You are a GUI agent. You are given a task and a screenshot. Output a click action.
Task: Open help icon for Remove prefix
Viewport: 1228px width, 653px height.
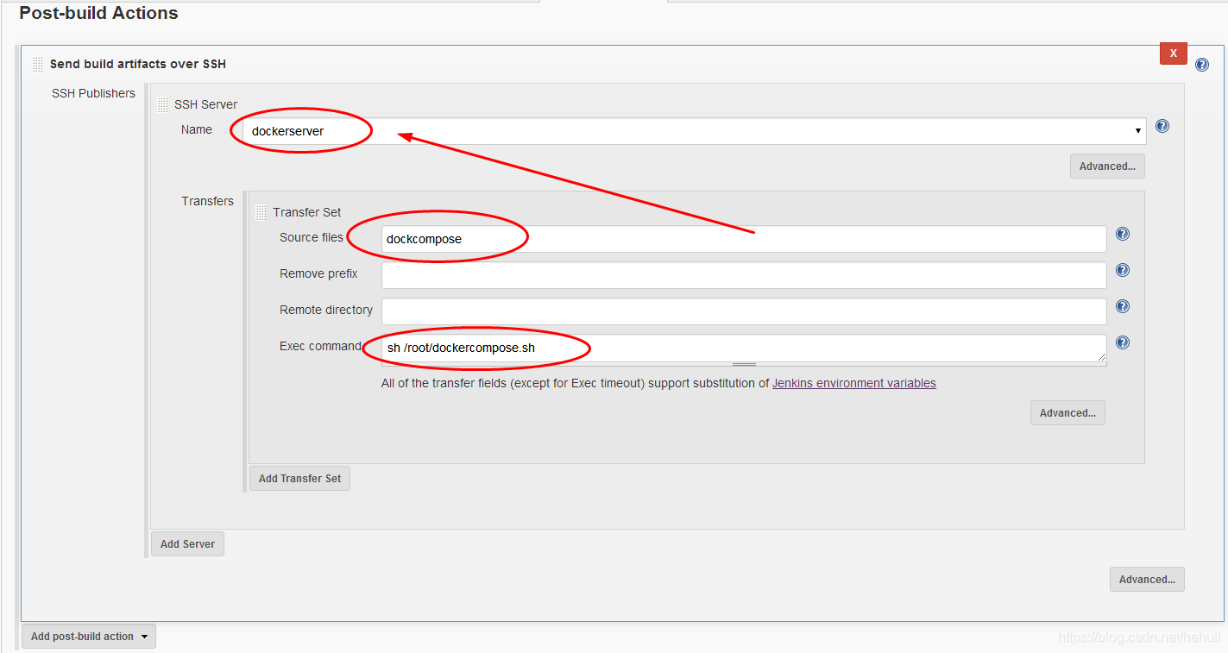(1123, 270)
